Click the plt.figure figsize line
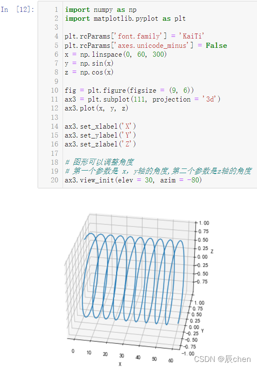This screenshot has height=367, width=257. (x=129, y=90)
